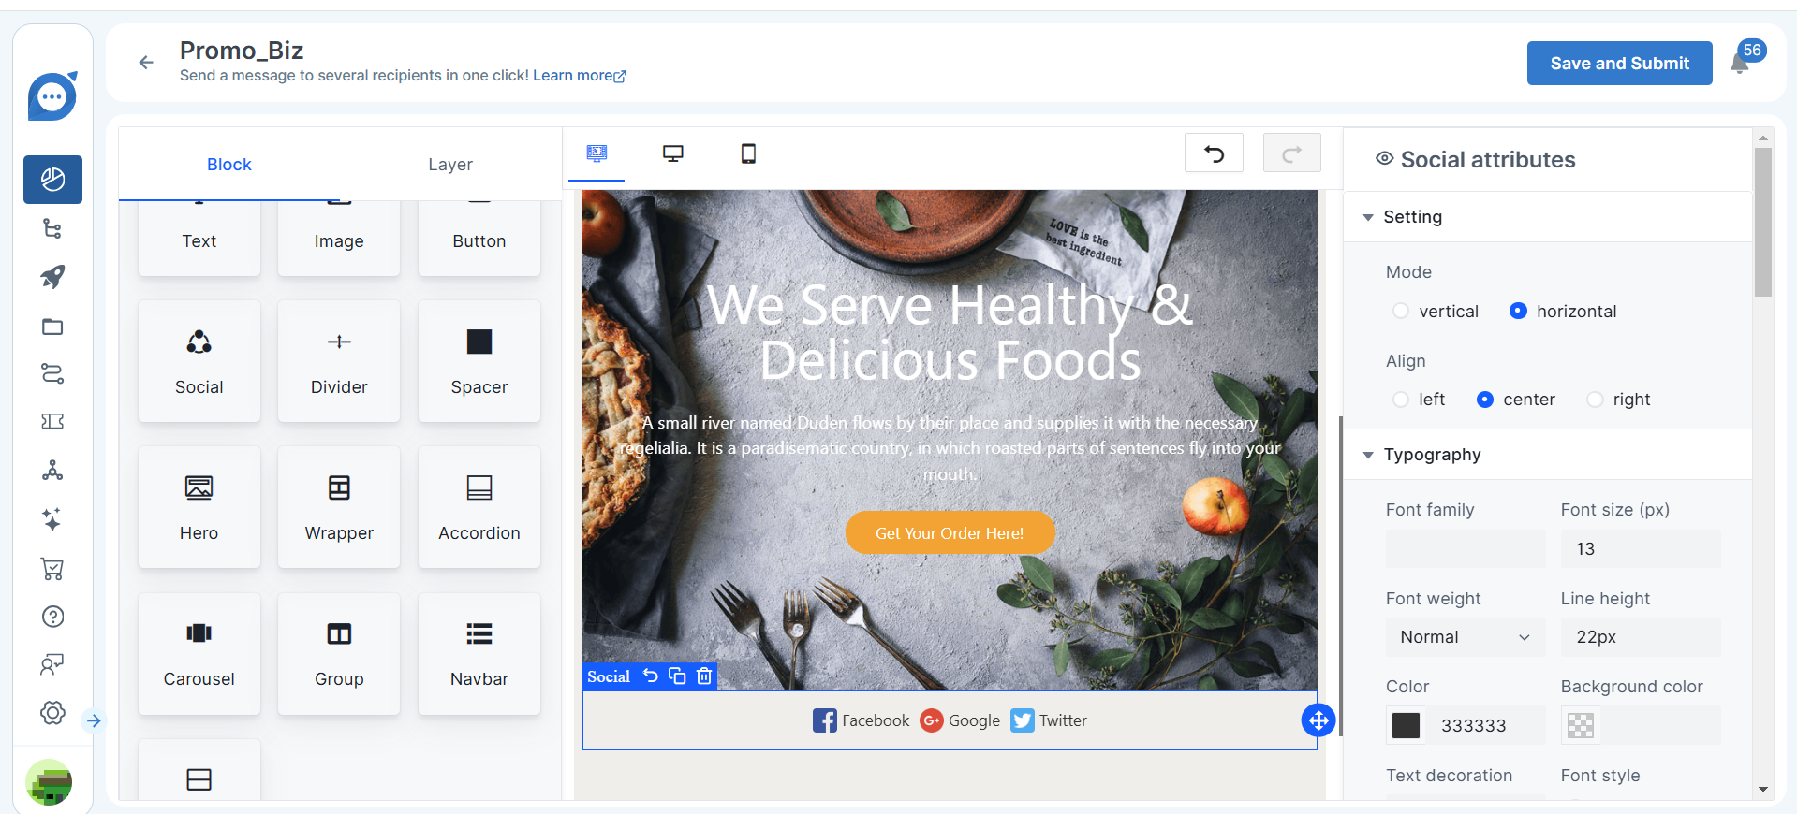The width and height of the screenshot is (1797, 814).
Task: Select the Wrapper block
Action: 339,507
